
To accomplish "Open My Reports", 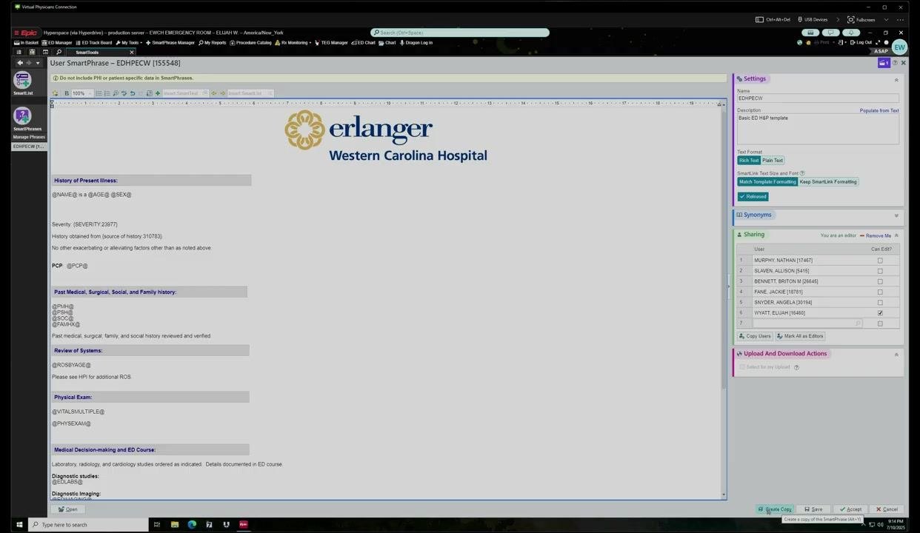I will click(x=213, y=43).
